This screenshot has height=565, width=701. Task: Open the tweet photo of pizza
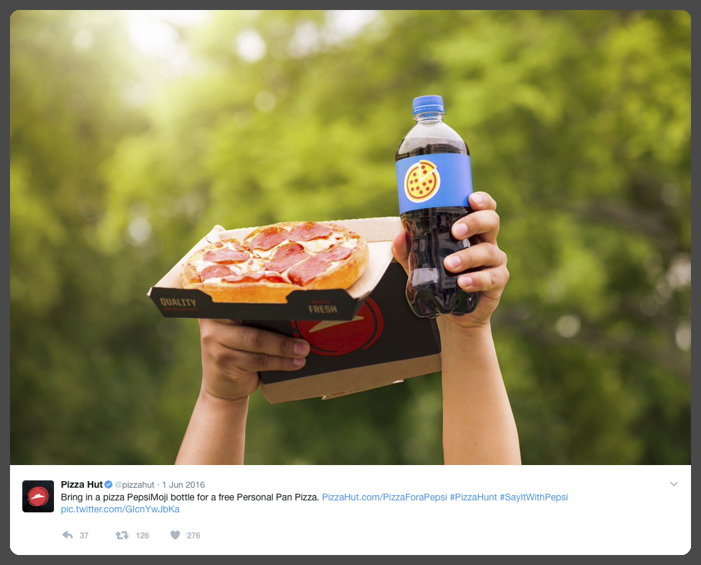click(x=350, y=237)
